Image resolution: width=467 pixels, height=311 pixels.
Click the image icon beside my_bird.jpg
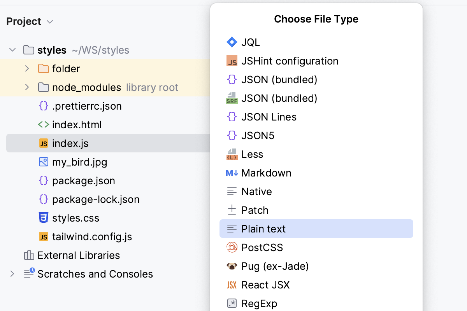(44, 162)
